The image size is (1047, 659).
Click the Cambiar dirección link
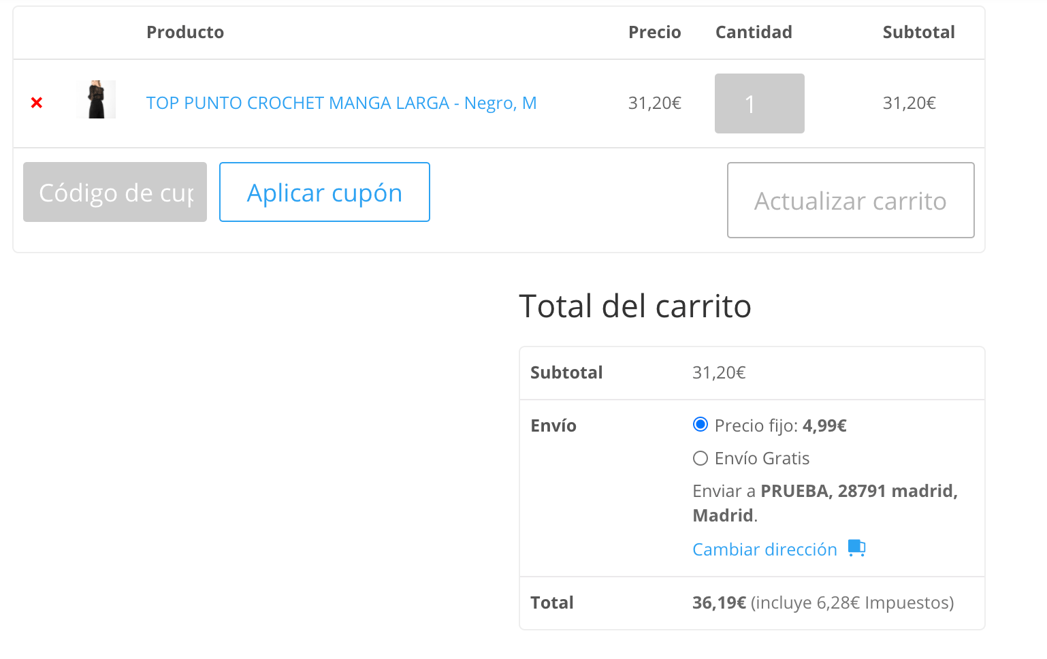pos(764,549)
